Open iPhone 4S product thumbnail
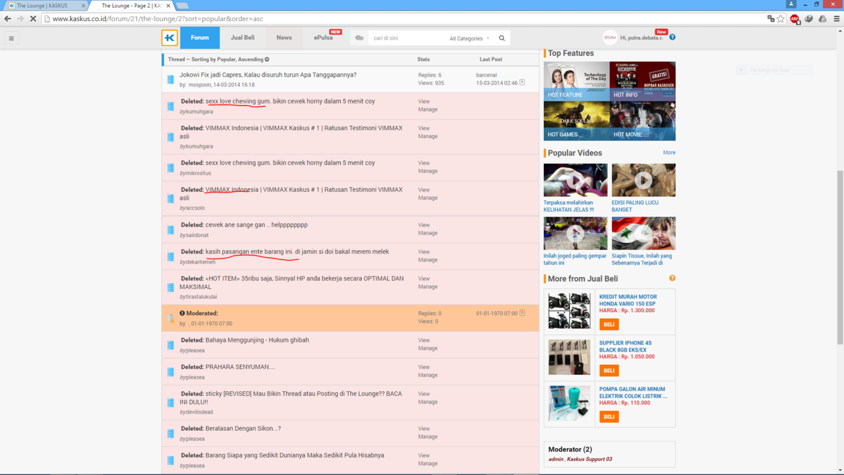The image size is (844, 475). pos(569,357)
